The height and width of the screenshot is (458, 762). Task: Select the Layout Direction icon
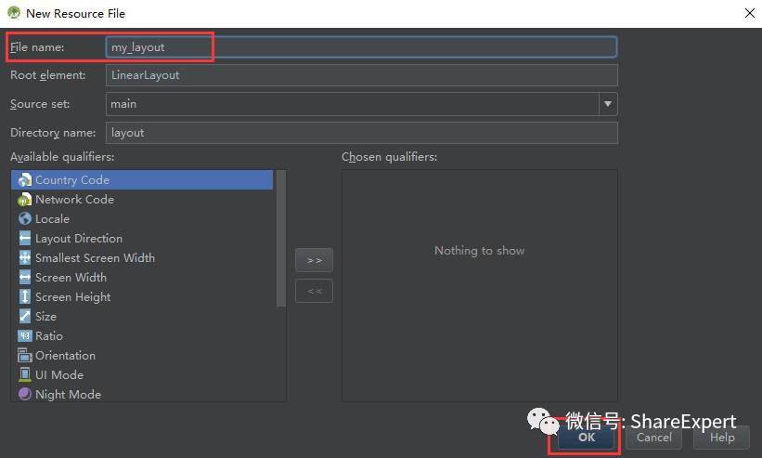pos(25,238)
